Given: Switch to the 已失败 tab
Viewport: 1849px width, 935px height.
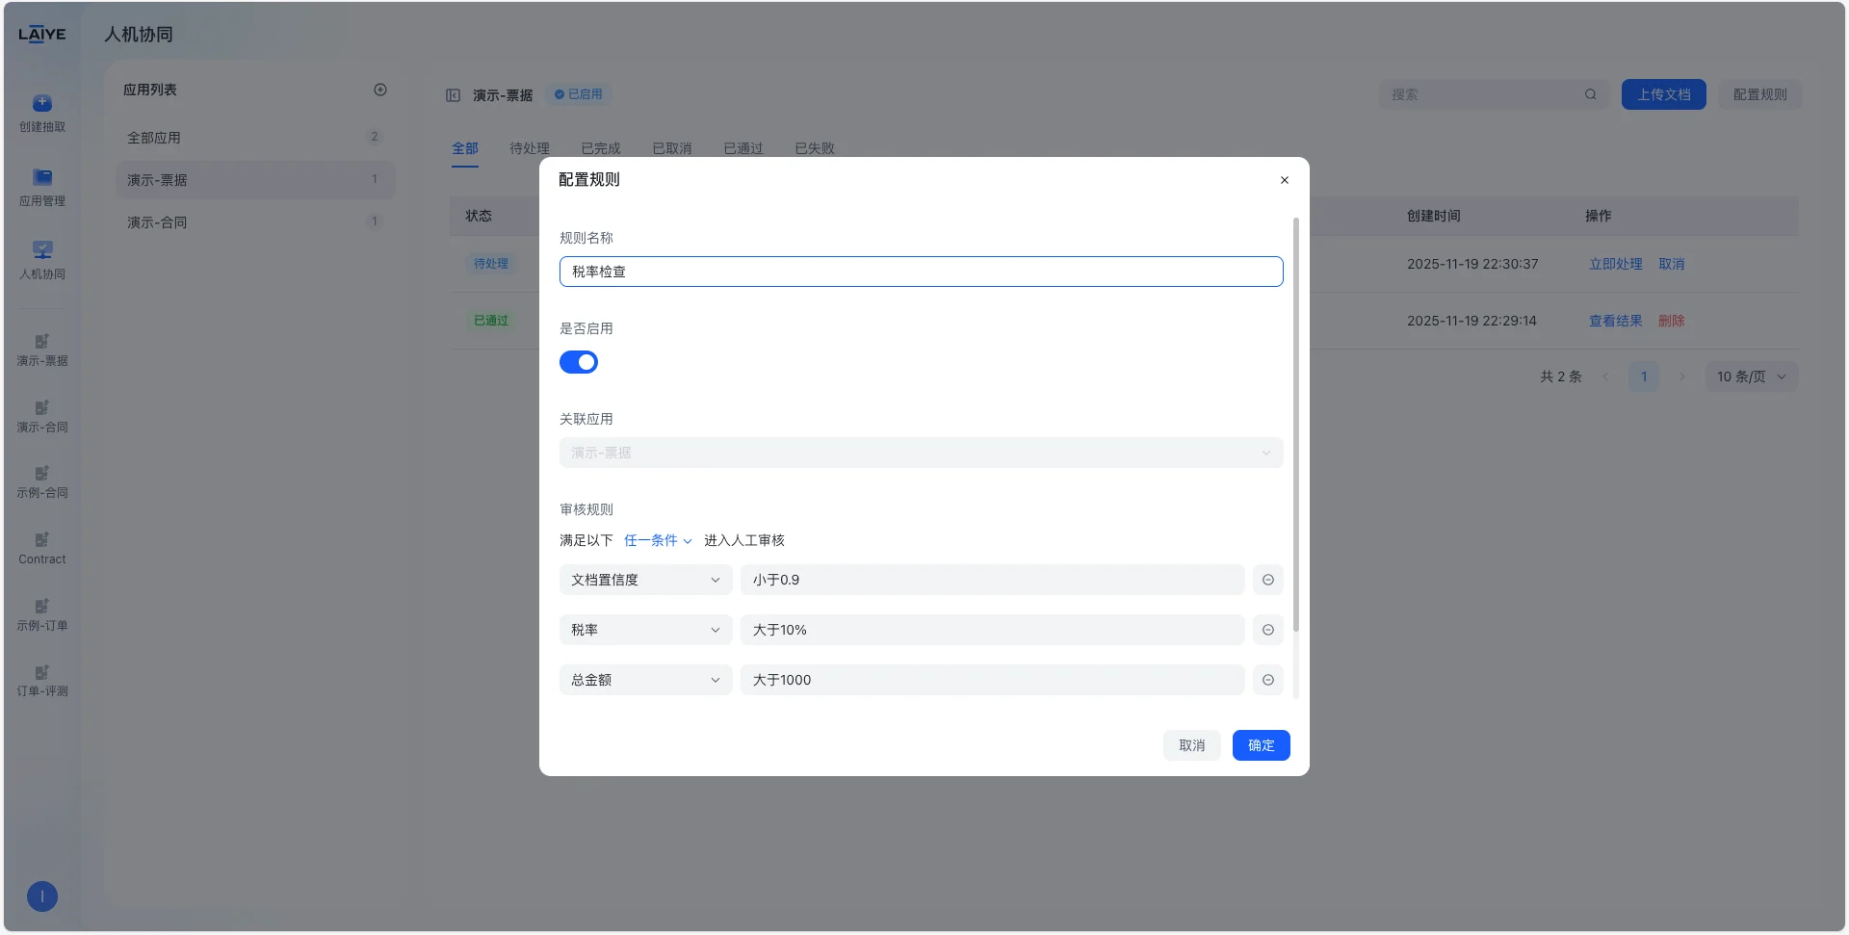Looking at the screenshot, I should pyautogui.click(x=815, y=148).
